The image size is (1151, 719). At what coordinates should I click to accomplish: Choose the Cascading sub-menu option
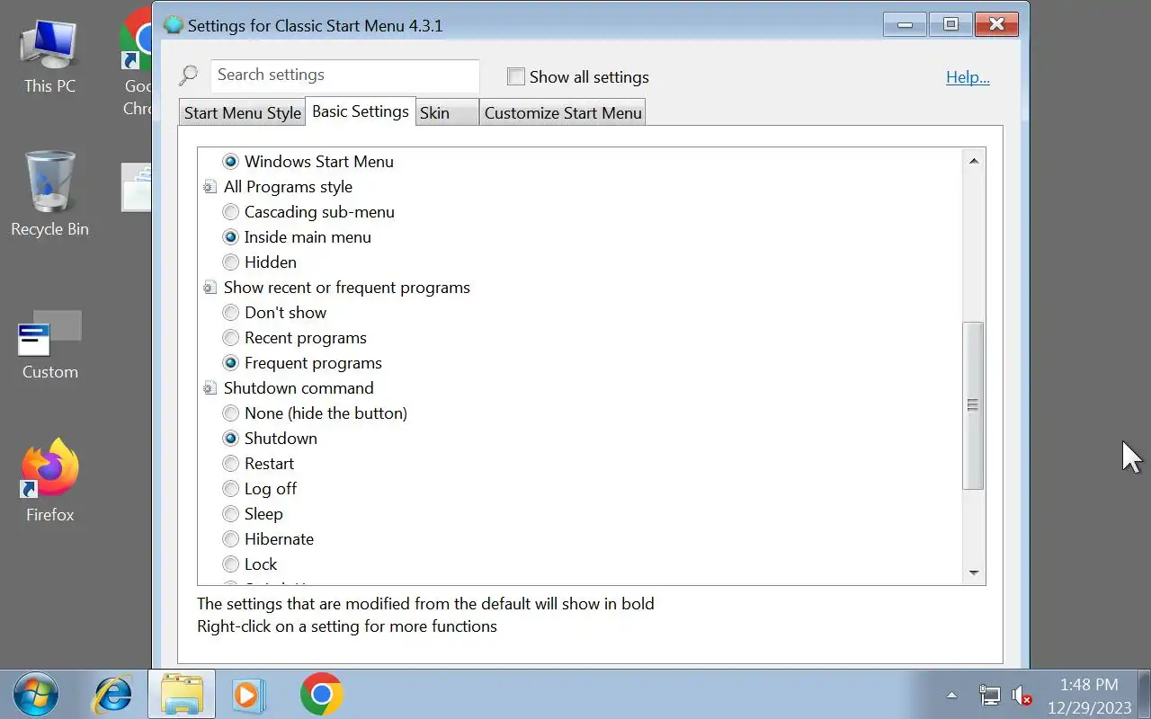tap(231, 212)
